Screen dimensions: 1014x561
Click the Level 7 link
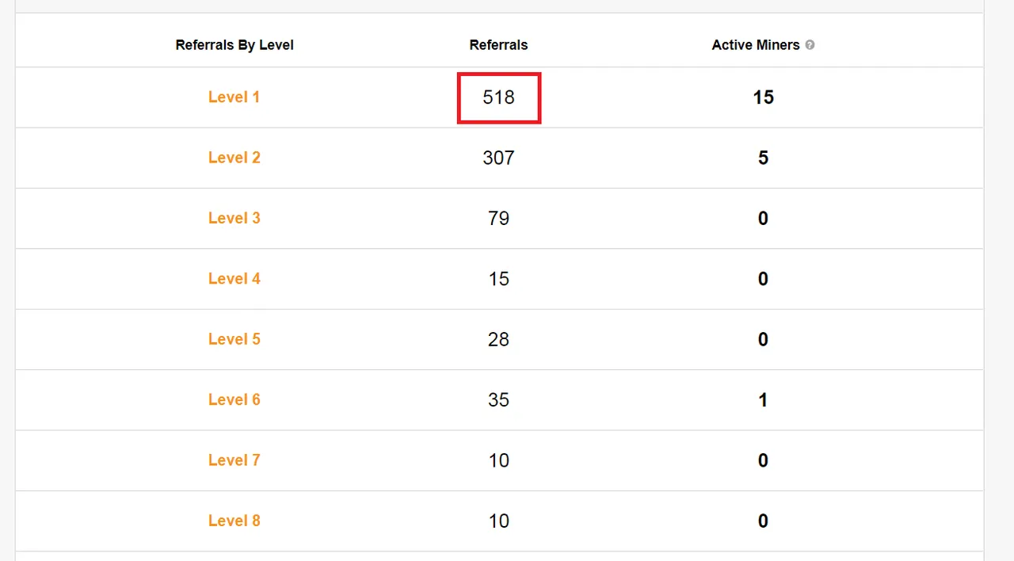(x=234, y=460)
